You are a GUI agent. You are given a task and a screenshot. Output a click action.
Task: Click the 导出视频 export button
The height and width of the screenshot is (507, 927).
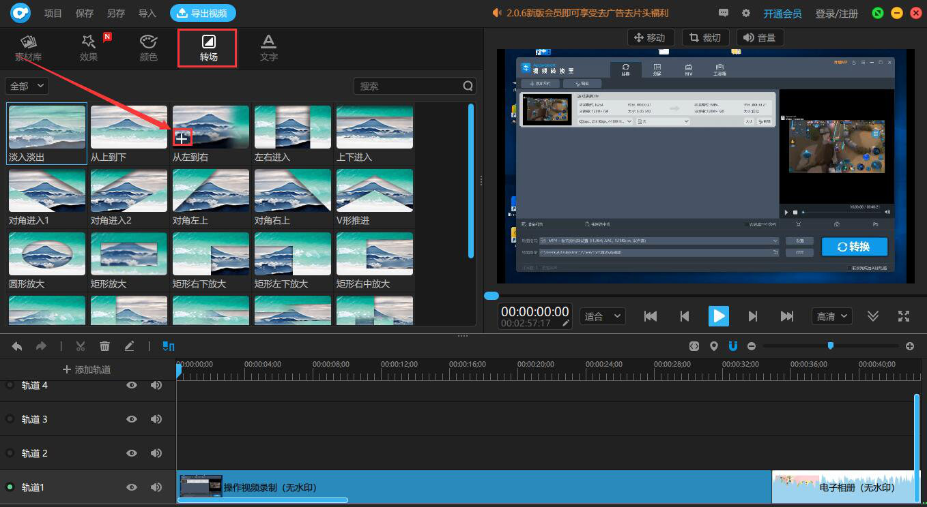(203, 13)
